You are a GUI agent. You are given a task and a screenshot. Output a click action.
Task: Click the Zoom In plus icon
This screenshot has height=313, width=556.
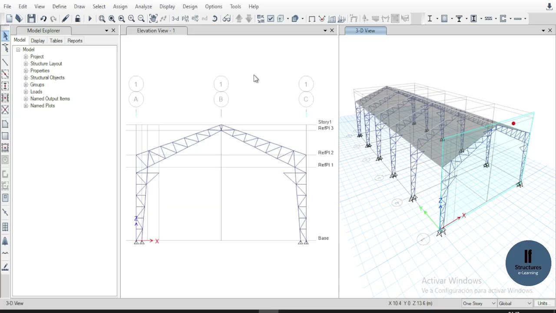tap(131, 18)
